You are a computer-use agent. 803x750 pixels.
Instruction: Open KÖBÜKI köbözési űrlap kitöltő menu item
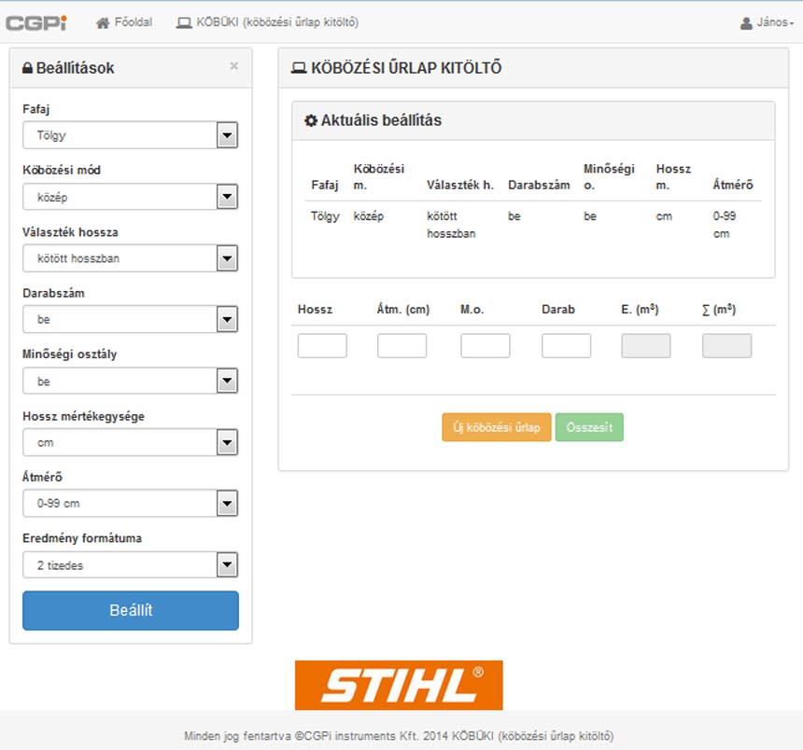click(267, 22)
